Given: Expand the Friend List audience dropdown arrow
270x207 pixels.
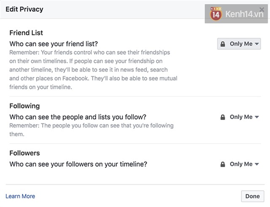Looking at the screenshot, I should [x=257, y=44].
